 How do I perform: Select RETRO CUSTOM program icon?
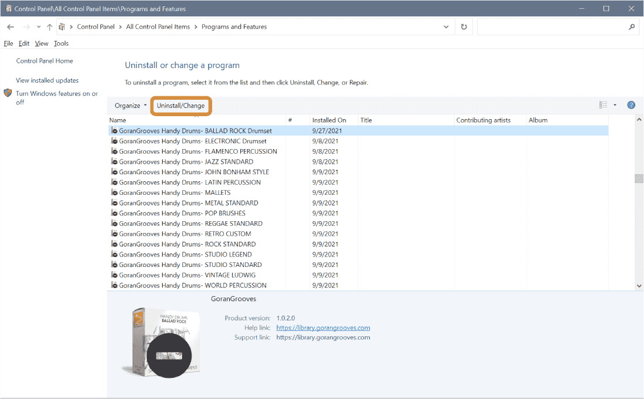click(x=114, y=234)
